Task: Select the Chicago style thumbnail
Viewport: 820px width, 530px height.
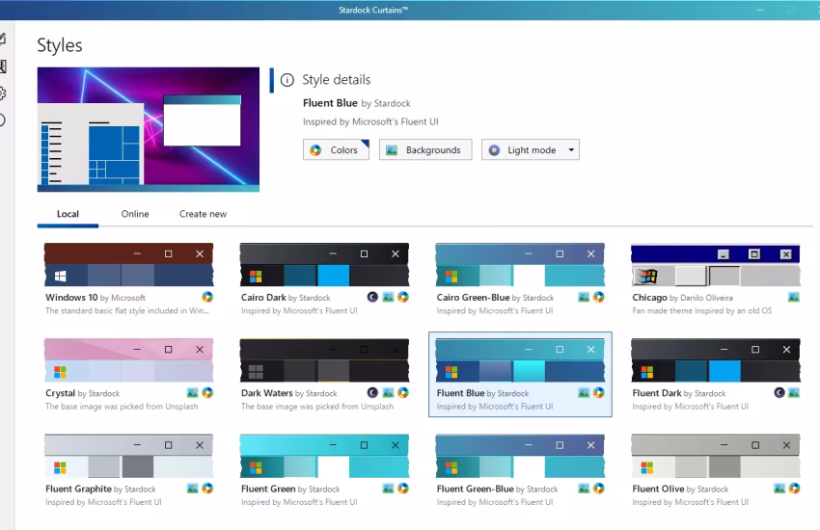Action: (716, 264)
